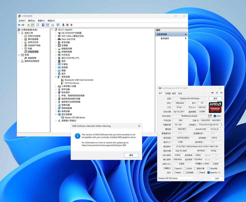This screenshot has height=202, width=246.
Task: Toggle the show/hide action pane toolbar icon
Action: [47, 25]
